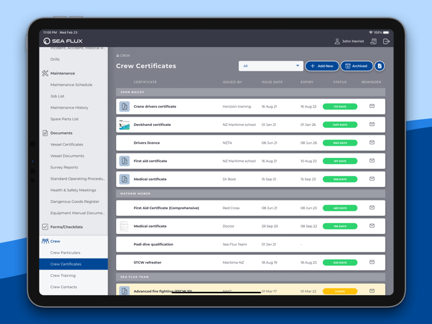Screen dimensions: 432x324
Task: Send a reminder for the STCW refresher
Action: click(x=372, y=262)
